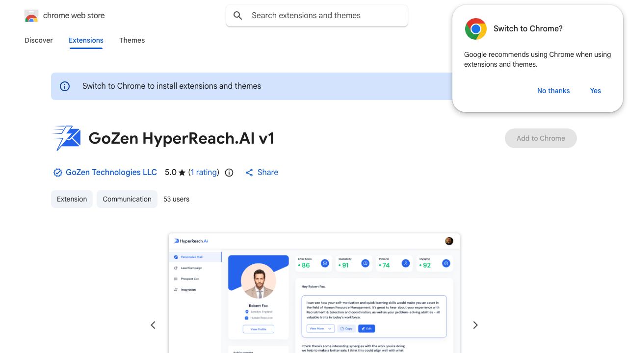The height and width of the screenshot is (353, 628).
Task: Click the GoZen HyperReach extension logo
Action: [x=66, y=138]
